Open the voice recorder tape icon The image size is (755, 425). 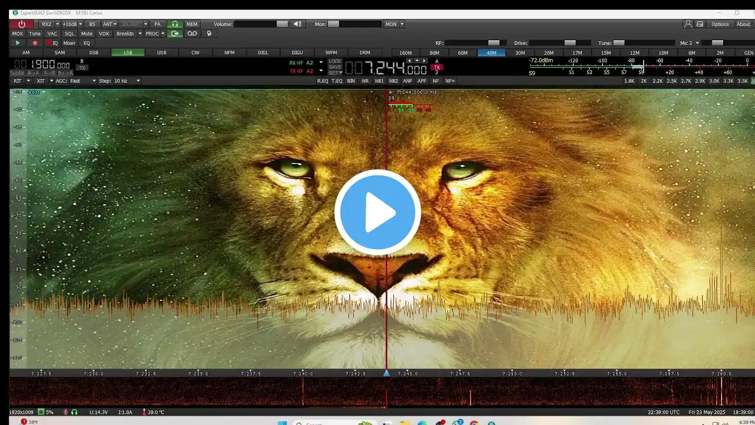[x=192, y=34]
